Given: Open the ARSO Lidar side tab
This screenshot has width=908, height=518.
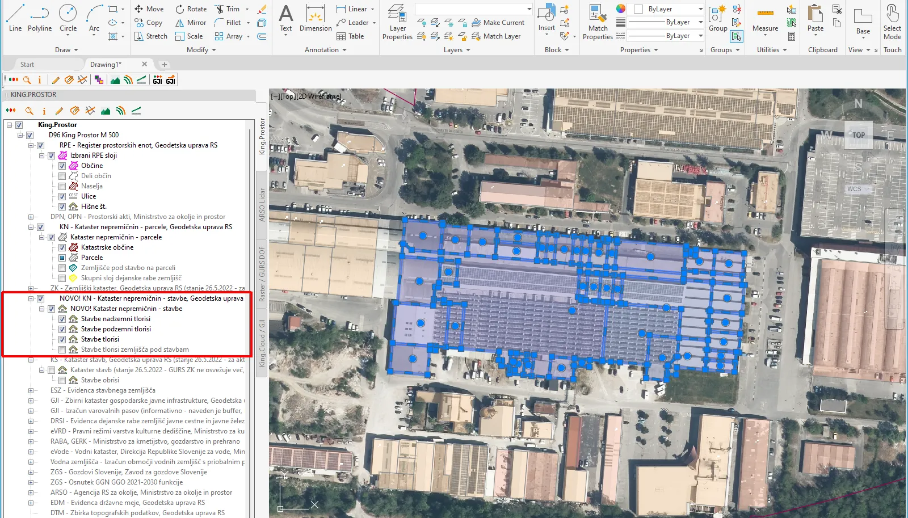Looking at the screenshot, I should click(262, 204).
